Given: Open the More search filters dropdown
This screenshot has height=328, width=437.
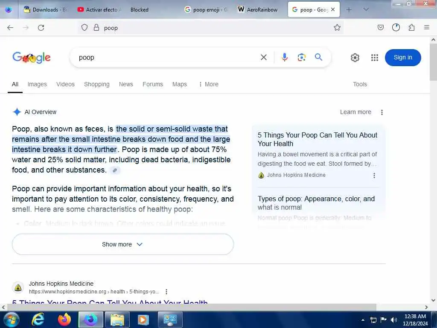Looking at the screenshot, I should tap(208, 84).
